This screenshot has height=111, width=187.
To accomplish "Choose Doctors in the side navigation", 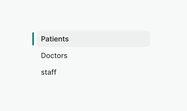I will coord(54,55).
